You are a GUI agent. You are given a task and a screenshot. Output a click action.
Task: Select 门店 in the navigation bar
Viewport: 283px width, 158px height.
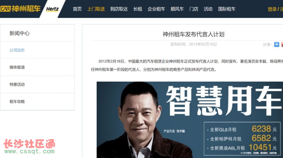click(194, 9)
